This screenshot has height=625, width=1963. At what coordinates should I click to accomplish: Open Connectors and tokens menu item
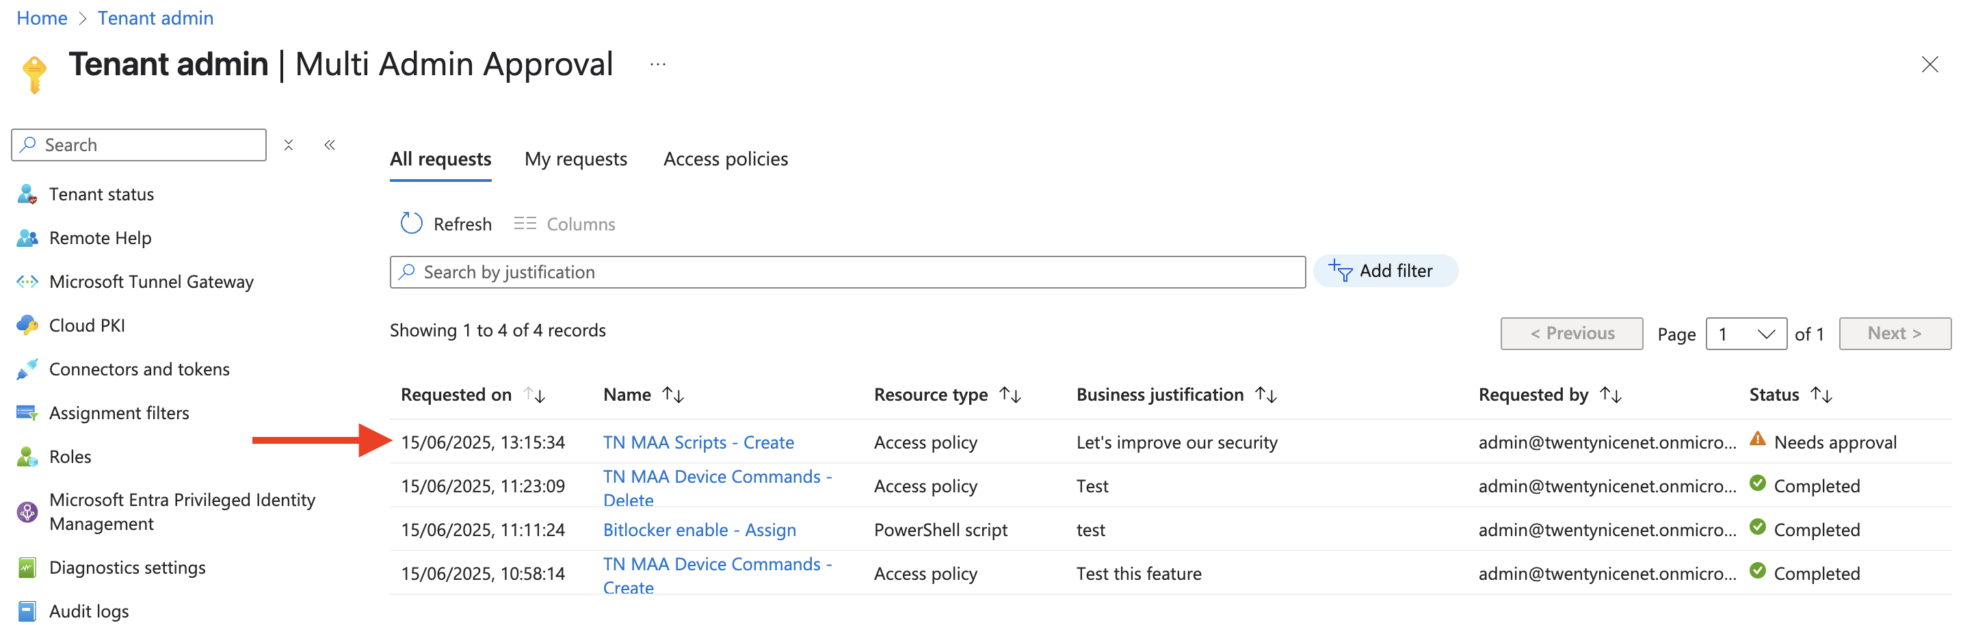(140, 369)
